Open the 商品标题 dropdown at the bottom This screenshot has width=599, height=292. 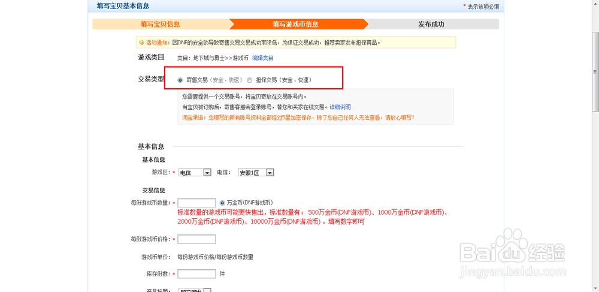[x=195, y=290]
